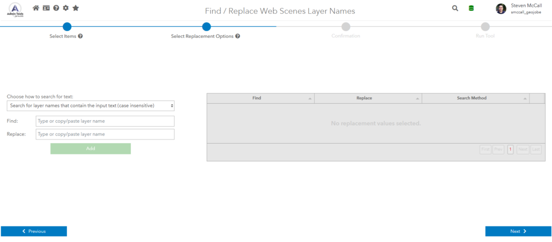552x242 pixels.
Task: Show help tooltip beside Select Items
Action: (x=80, y=36)
